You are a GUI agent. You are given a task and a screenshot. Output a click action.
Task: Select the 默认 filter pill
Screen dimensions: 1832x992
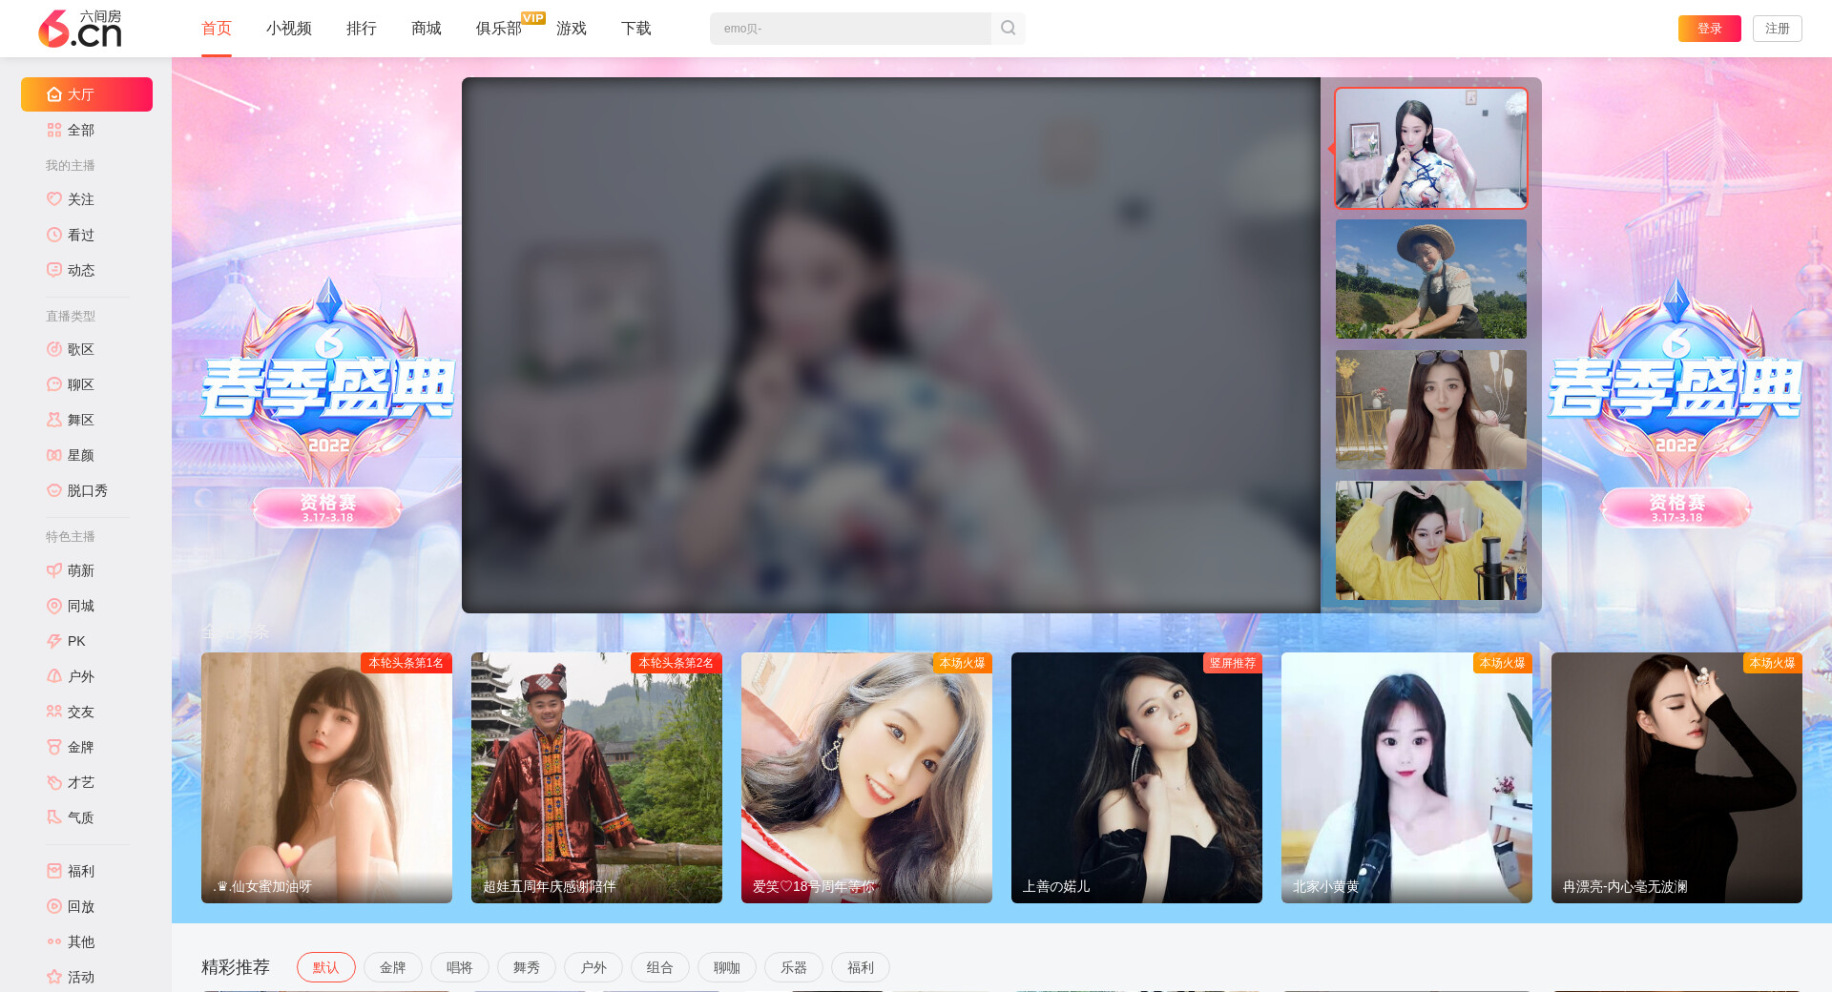(325, 967)
